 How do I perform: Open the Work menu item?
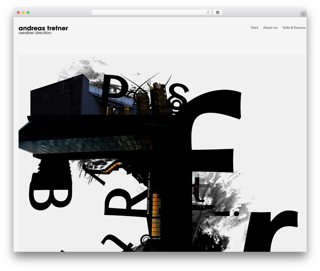(254, 28)
